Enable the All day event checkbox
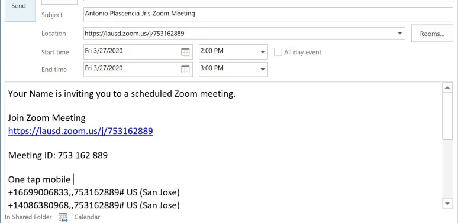This screenshot has height=223, width=458. pos(278,52)
